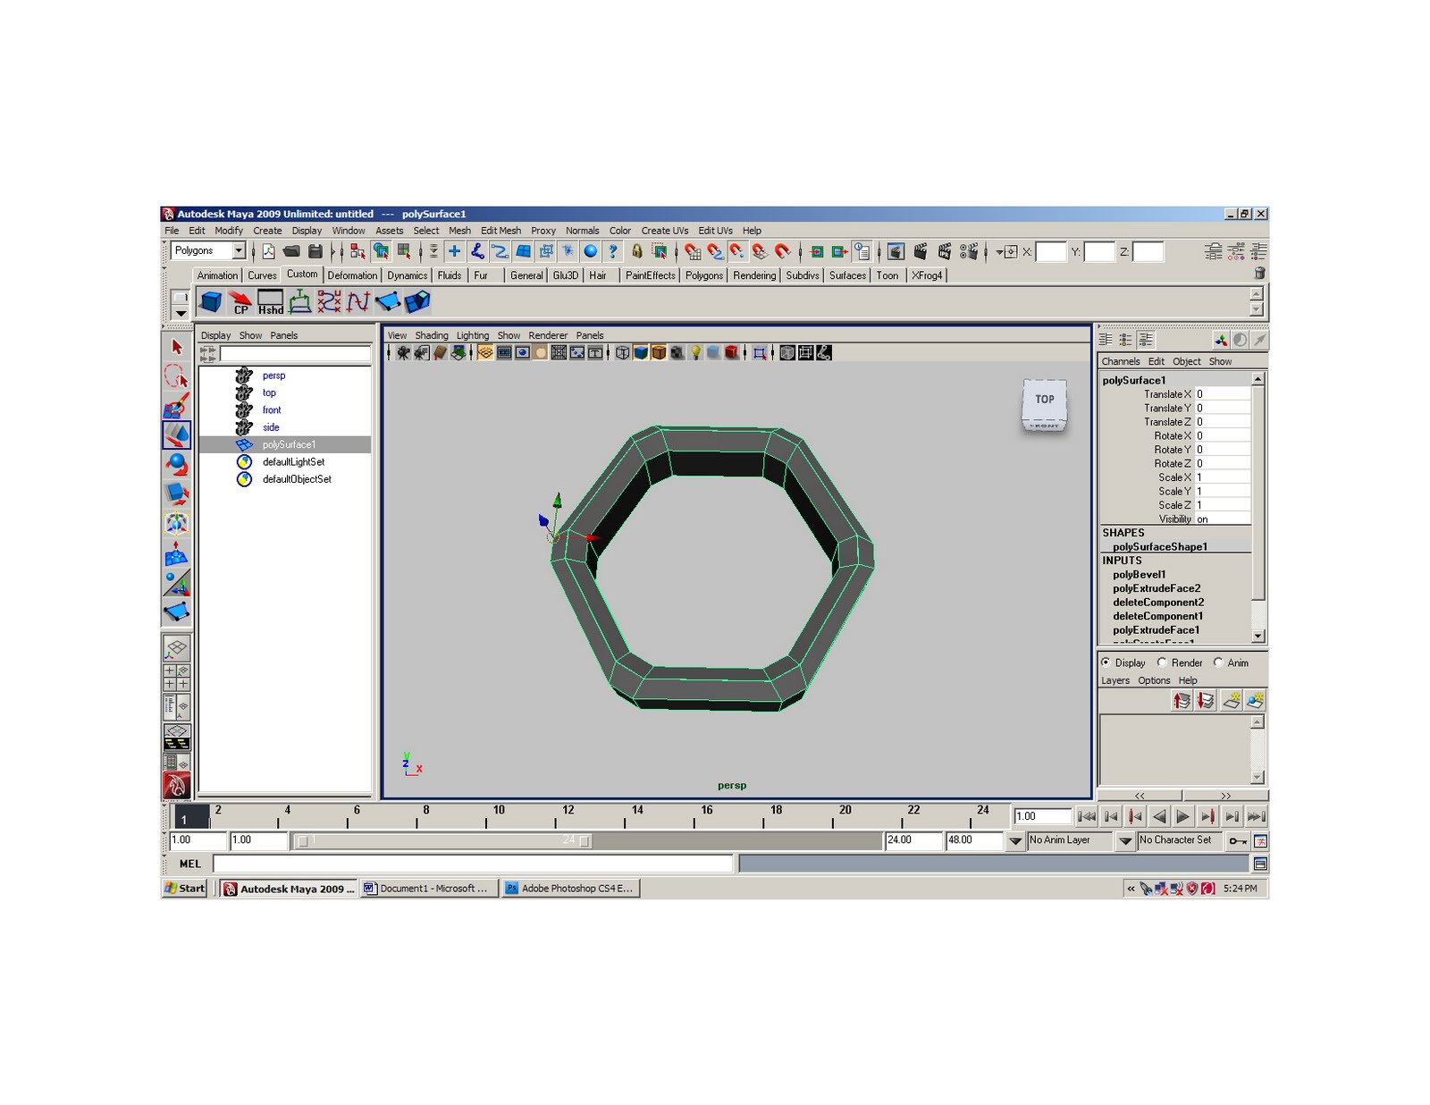
Task: Open render settings clapperboard with dots
Action: click(969, 251)
